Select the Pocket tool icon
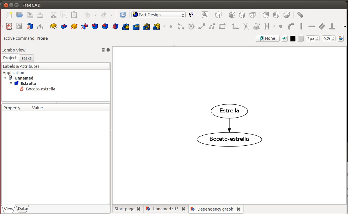Viewport: 348px width, 214px height. (64, 27)
